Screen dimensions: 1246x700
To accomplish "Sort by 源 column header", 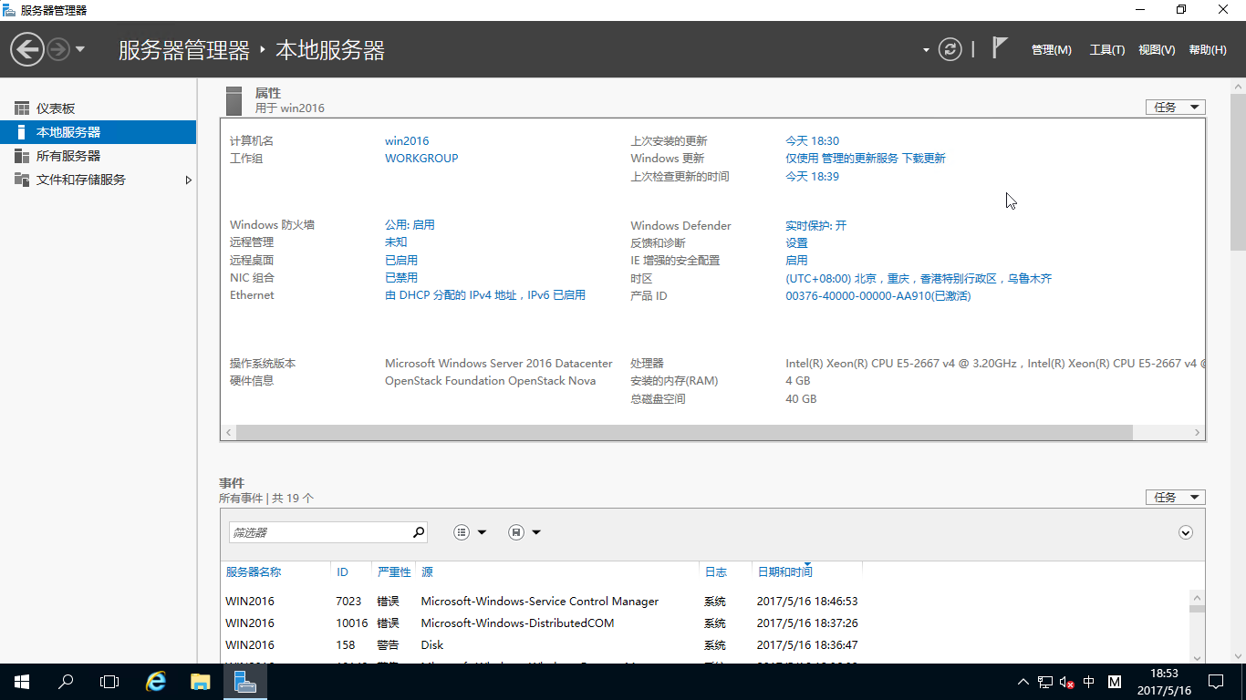I will click(x=427, y=572).
